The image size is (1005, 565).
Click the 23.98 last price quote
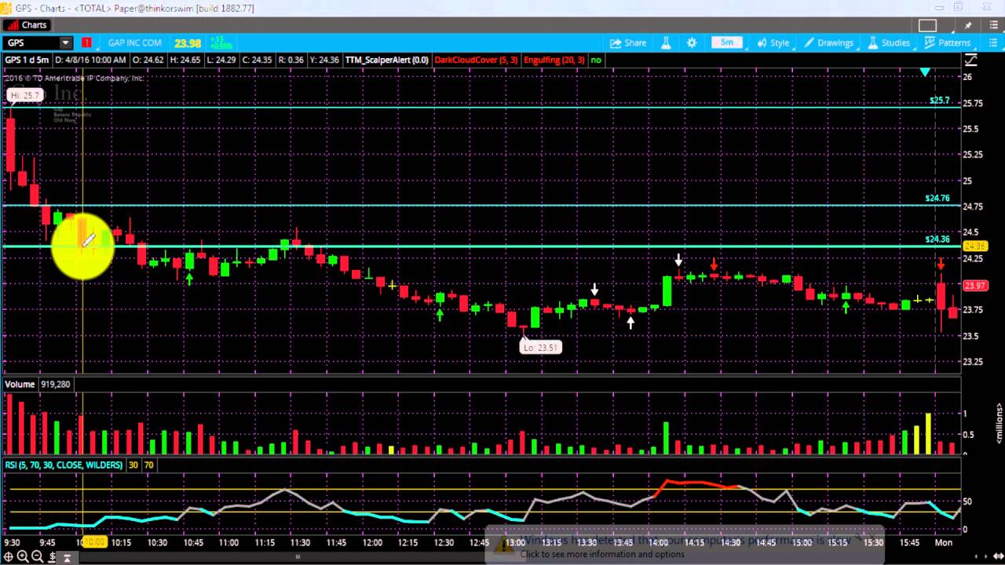[x=188, y=43]
